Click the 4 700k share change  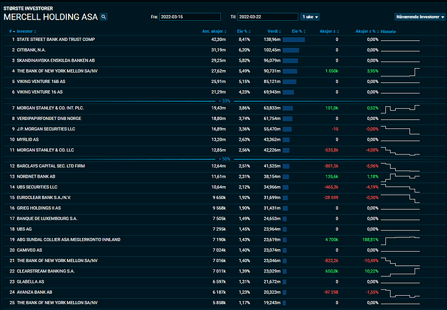pos(332,239)
